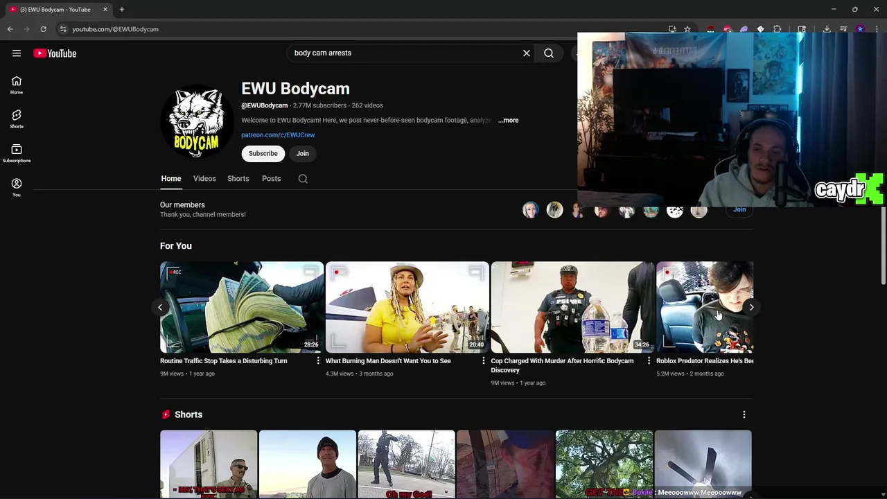The image size is (887, 499).
Task: Open options for Routine Traffic Stop video
Action: (318, 360)
